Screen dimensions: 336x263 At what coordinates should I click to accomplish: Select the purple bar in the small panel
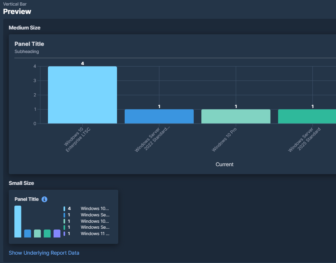[57, 234]
